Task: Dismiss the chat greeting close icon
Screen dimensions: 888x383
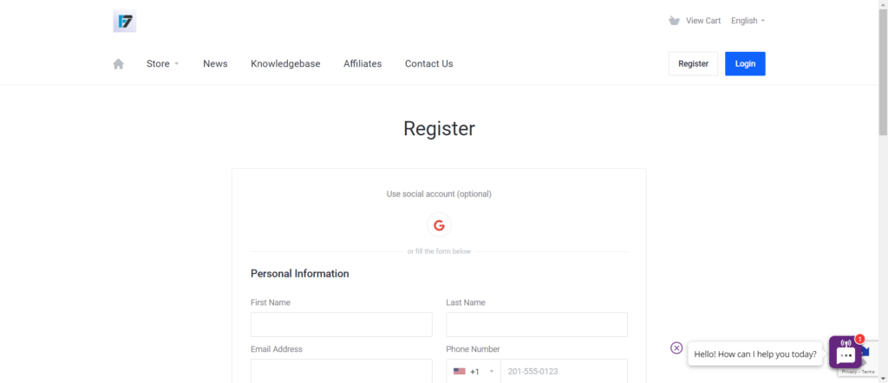Action: [x=676, y=347]
